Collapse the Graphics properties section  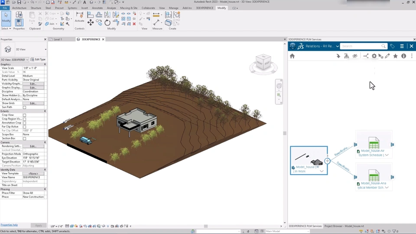tap(45, 64)
